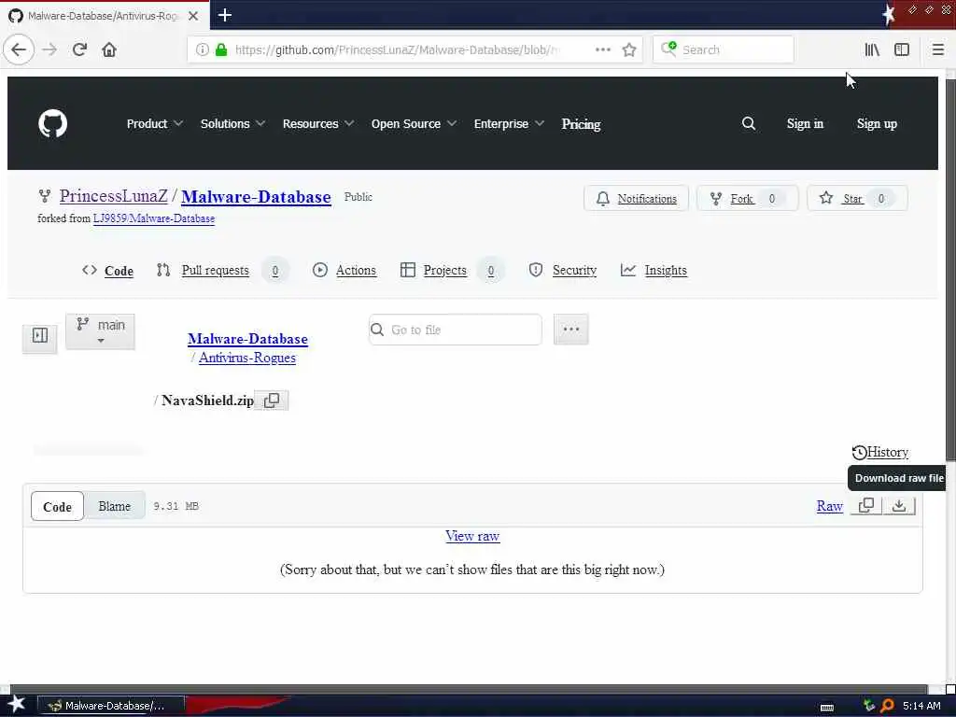Click Sign up link

877,124
